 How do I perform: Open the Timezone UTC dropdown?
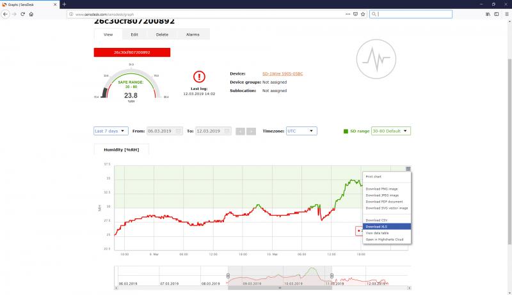coord(301,131)
